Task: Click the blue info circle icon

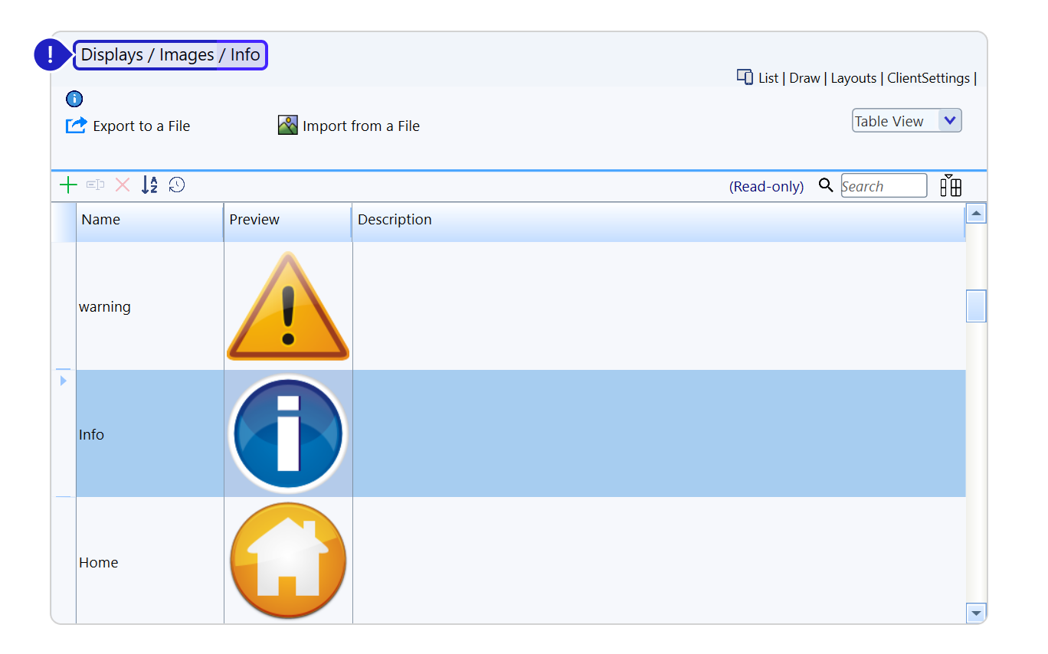Action: point(74,99)
